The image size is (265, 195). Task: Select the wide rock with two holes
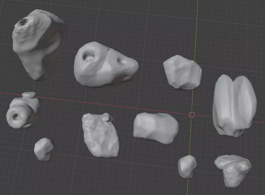point(106,65)
